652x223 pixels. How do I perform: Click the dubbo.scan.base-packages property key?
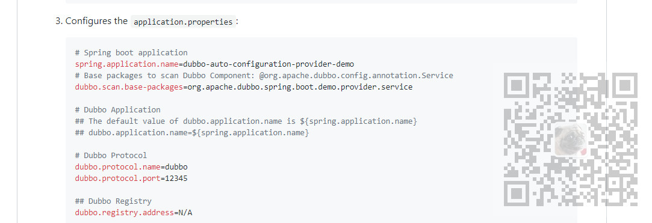(x=129, y=87)
